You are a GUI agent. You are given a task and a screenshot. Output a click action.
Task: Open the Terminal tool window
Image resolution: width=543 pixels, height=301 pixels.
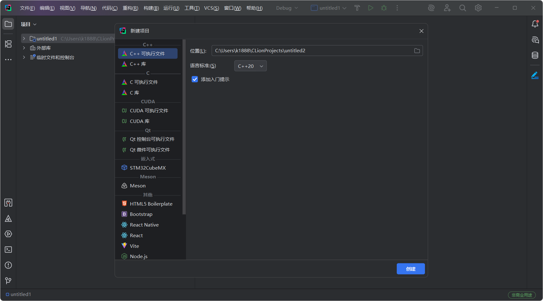8,250
